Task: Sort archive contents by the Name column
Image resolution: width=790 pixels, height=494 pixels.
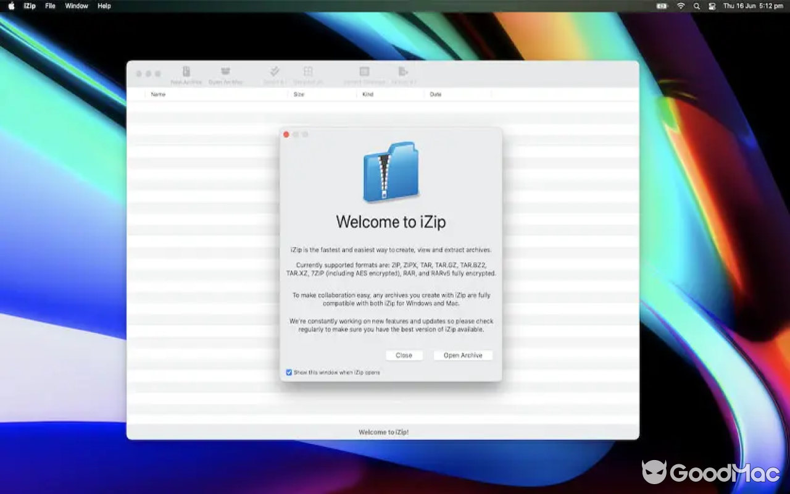Action: point(158,94)
